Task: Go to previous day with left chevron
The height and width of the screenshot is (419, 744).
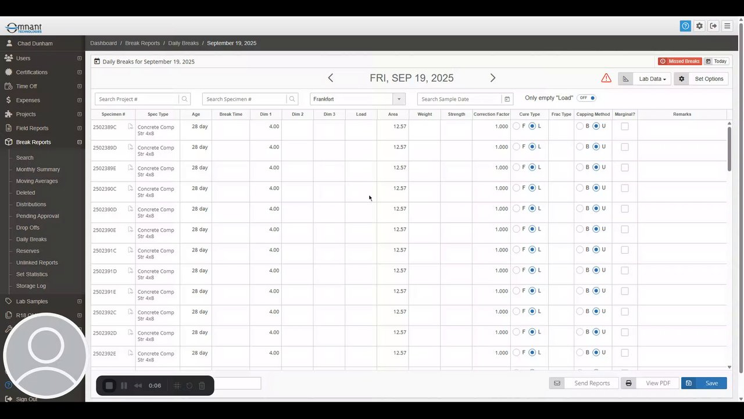Action: pyautogui.click(x=330, y=78)
